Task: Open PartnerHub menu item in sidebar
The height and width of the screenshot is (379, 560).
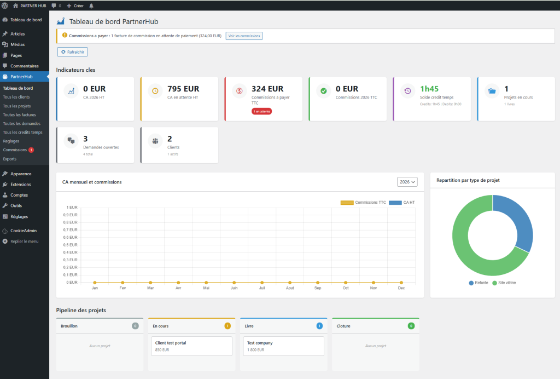Action: tap(24, 77)
